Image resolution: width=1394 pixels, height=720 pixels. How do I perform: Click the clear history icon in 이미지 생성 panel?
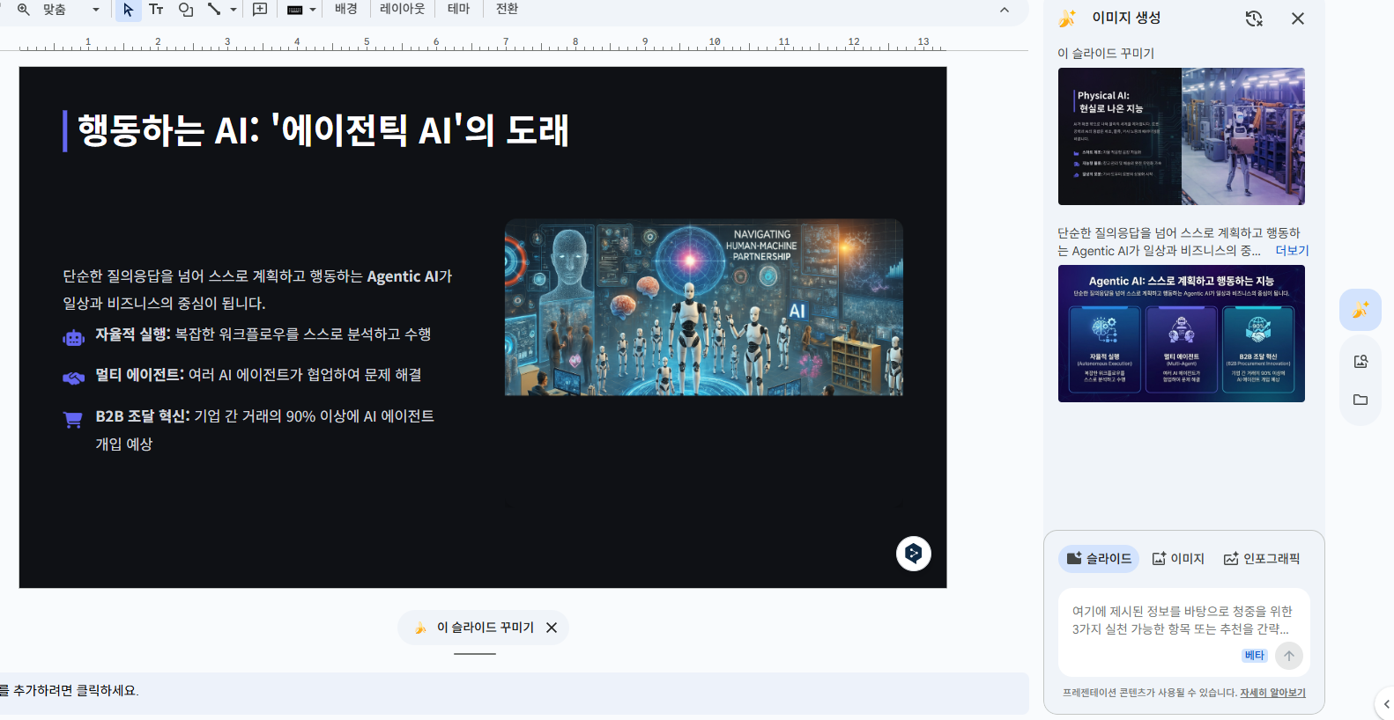tap(1254, 18)
